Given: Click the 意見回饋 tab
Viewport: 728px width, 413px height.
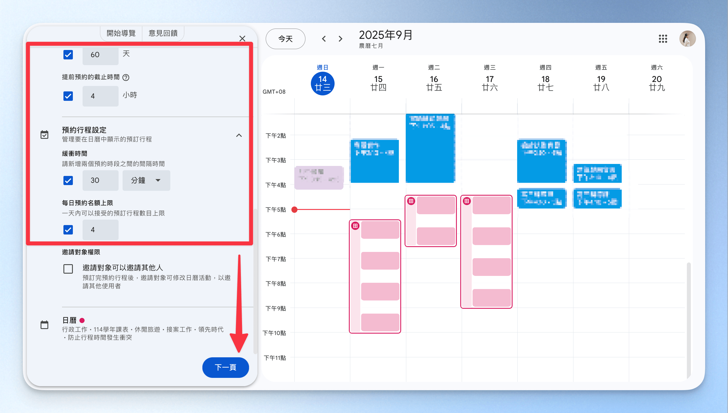Looking at the screenshot, I should pyautogui.click(x=163, y=33).
